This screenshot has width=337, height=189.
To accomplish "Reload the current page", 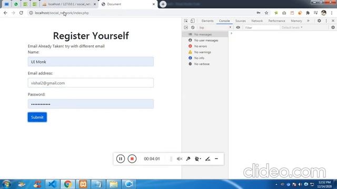I will tap(21, 13).
